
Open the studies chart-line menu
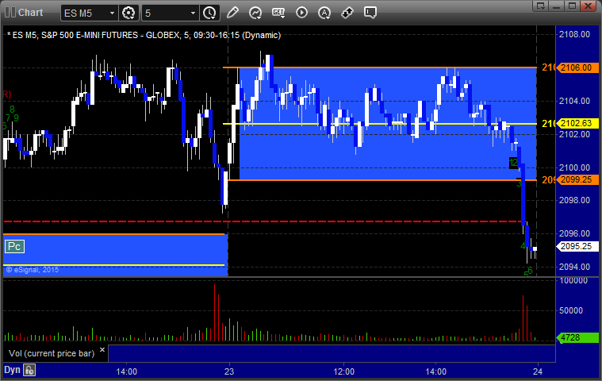pos(255,13)
